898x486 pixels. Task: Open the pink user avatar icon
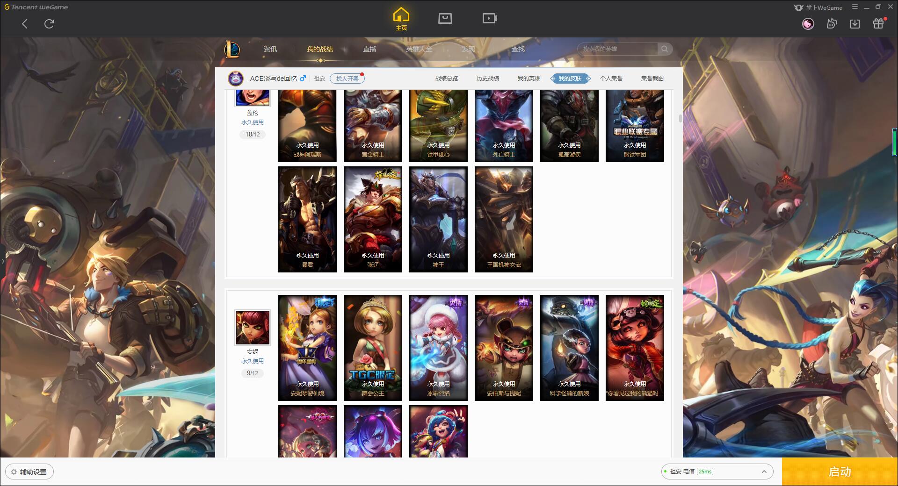(x=808, y=24)
